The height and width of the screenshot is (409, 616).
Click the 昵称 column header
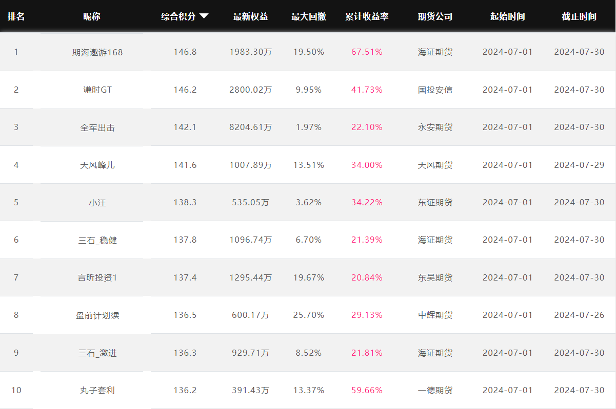(x=92, y=16)
